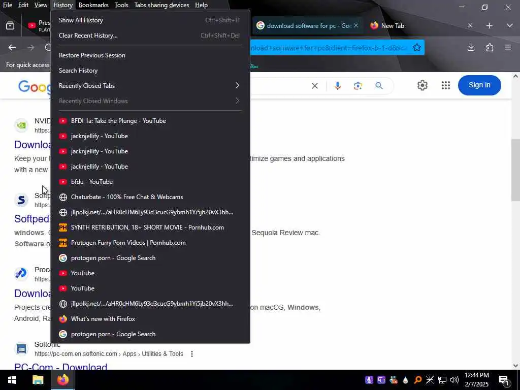Open the Tools menu
This screenshot has width=520, height=390.
(121, 5)
